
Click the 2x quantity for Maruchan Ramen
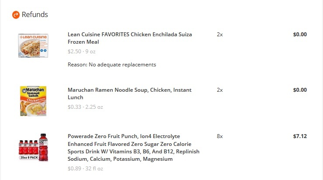220,90
